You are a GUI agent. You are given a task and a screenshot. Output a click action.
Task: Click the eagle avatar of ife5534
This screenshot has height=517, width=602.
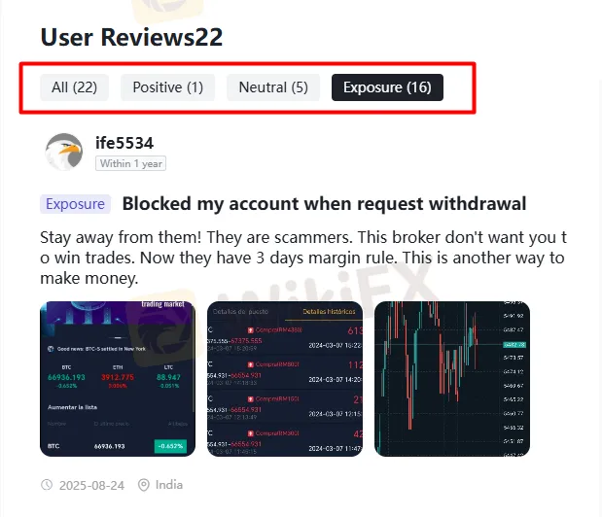point(64,152)
